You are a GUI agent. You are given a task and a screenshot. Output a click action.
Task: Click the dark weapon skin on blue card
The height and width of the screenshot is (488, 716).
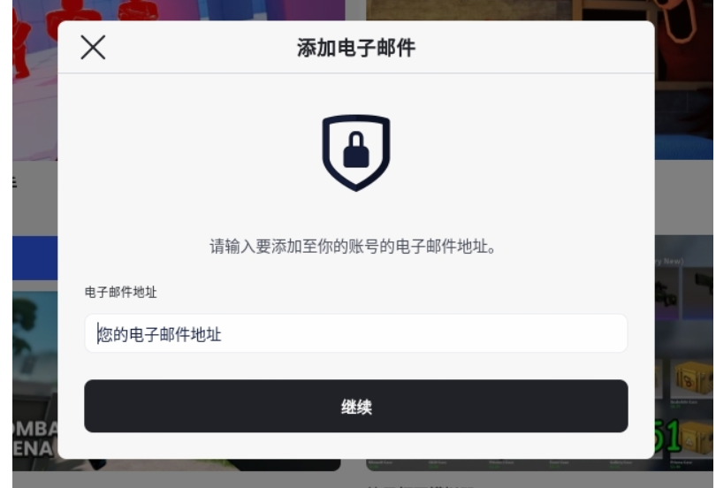pyautogui.click(x=698, y=292)
